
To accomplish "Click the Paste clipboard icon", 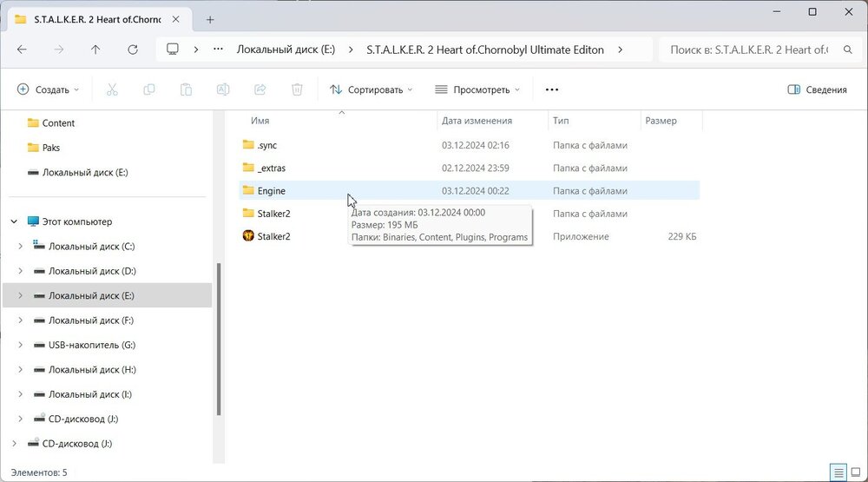I will click(186, 89).
